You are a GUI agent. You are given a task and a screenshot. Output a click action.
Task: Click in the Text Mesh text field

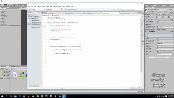click(x=160, y=35)
